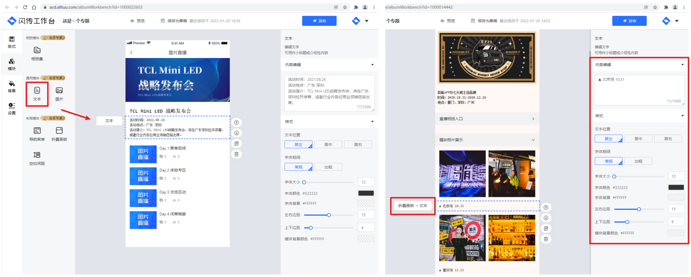
Task: Open browser three-dot menu in right window
Action: pyautogui.click(x=684, y=7)
